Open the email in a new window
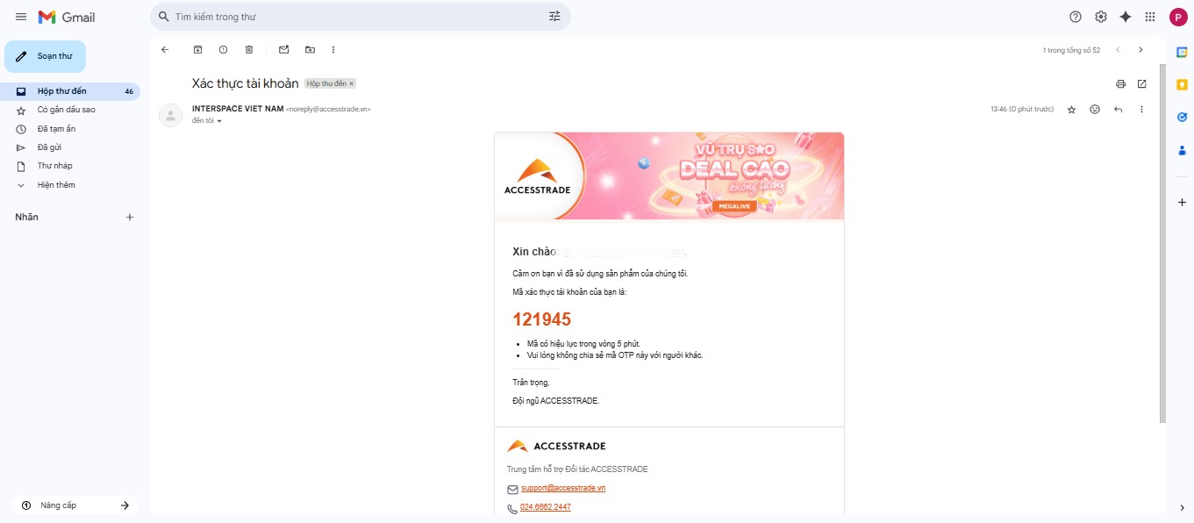1194x523 pixels. 1141,83
